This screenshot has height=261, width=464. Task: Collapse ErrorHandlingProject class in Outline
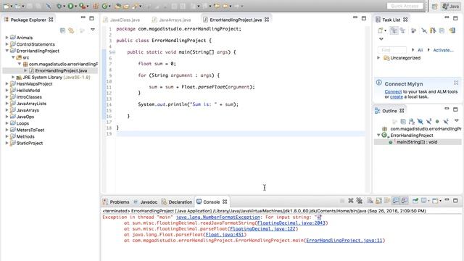click(x=378, y=136)
